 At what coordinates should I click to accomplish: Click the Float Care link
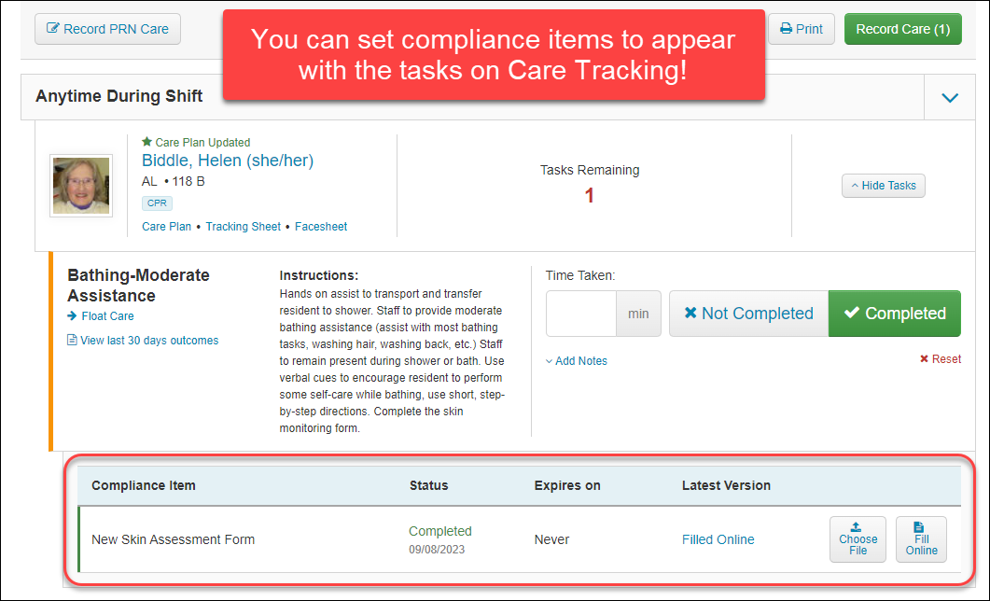tap(101, 316)
